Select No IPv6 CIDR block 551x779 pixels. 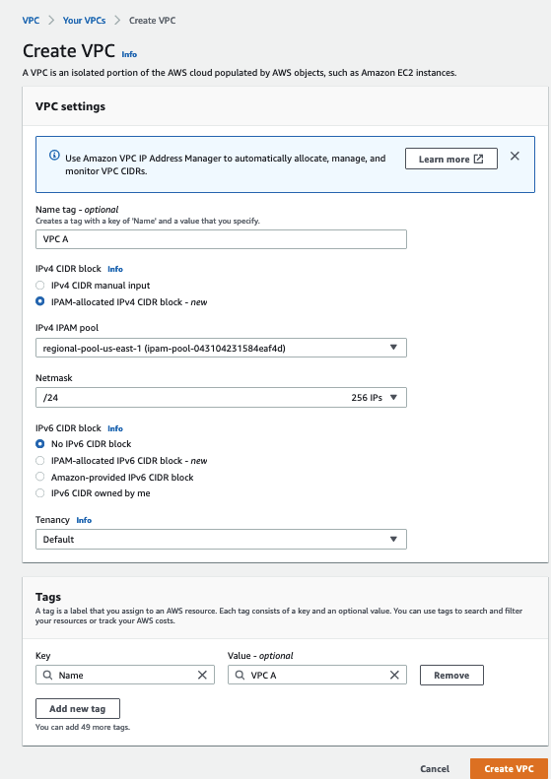(40, 443)
